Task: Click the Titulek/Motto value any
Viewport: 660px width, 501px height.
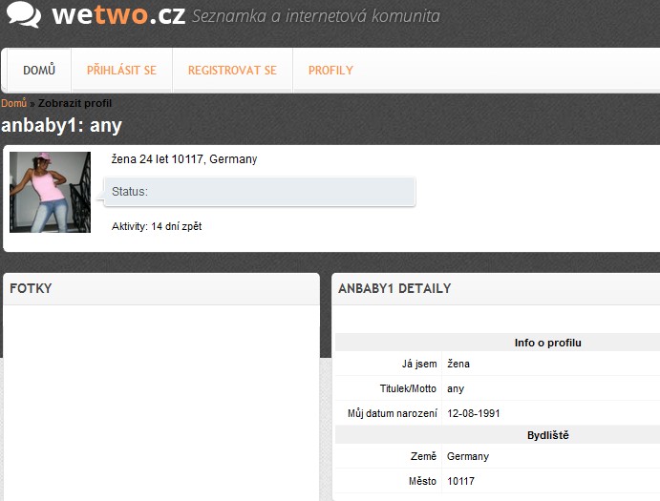Action: pos(456,388)
